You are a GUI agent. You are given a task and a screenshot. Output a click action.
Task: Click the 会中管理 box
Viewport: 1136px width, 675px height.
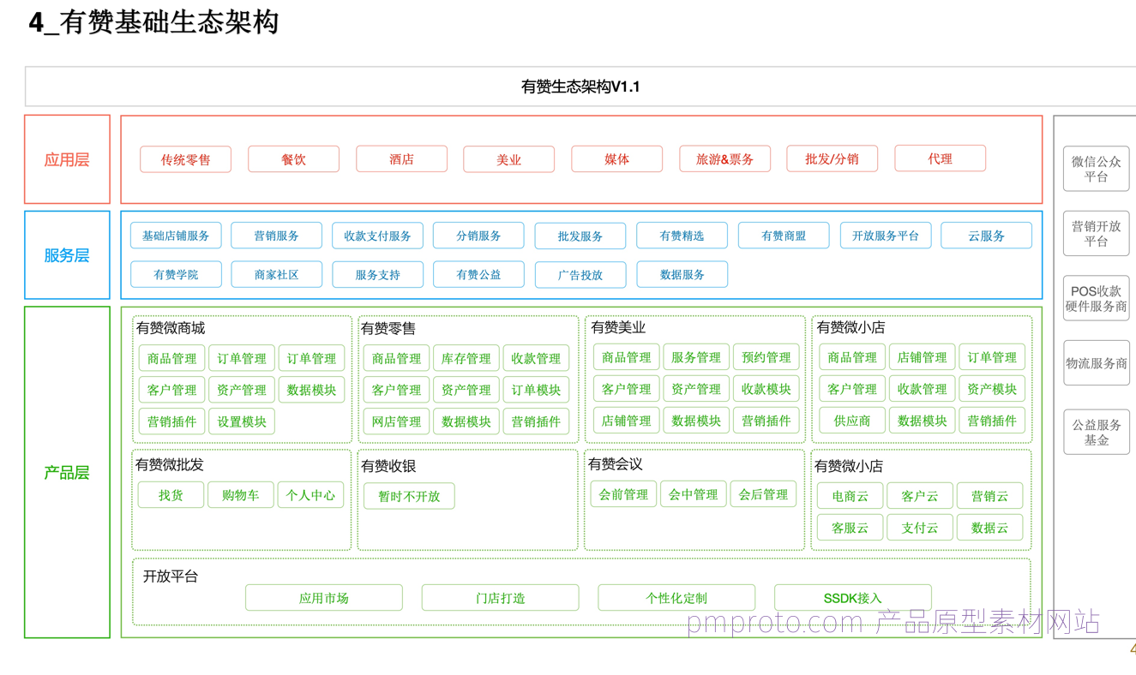(x=694, y=494)
